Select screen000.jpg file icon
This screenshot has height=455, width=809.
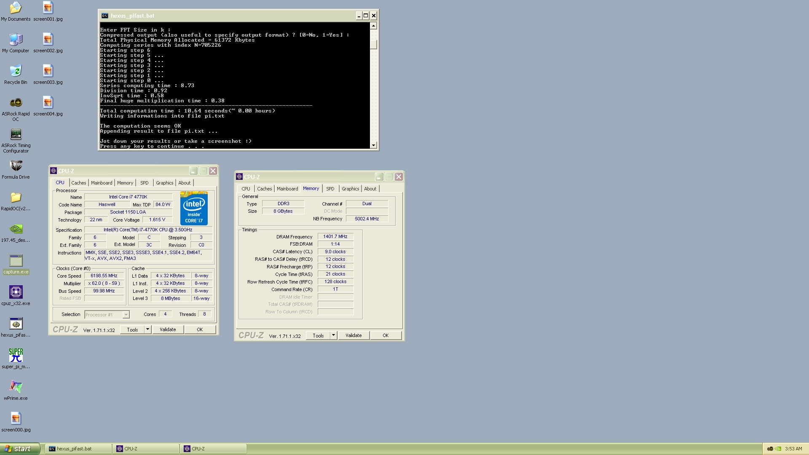(x=16, y=422)
